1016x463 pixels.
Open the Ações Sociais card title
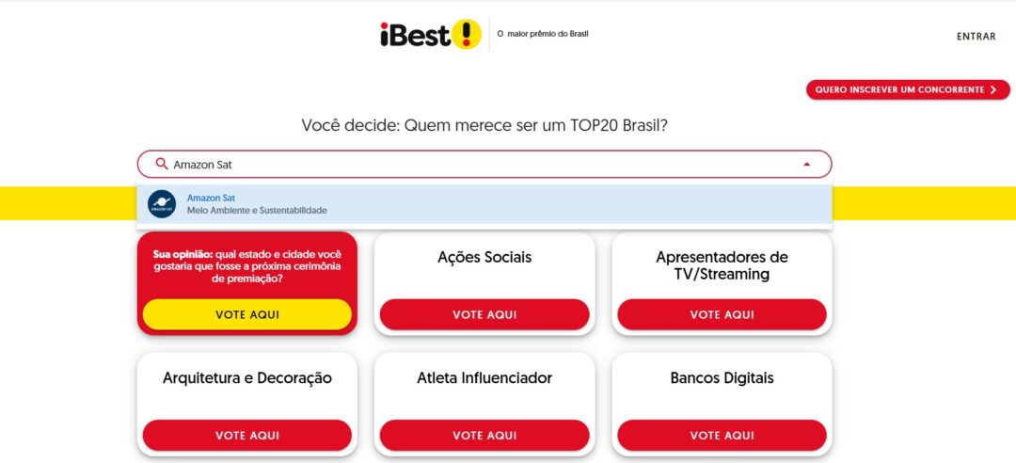[x=484, y=257]
